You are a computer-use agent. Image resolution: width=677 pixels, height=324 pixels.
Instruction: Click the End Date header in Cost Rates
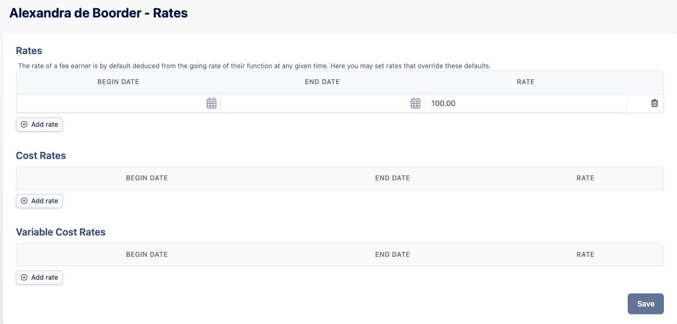[x=392, y=178]
